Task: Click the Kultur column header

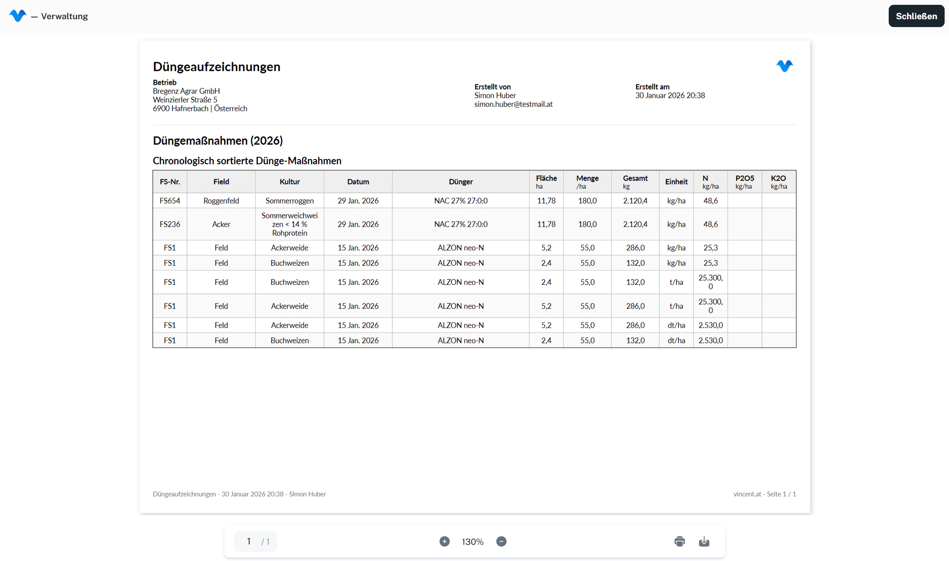Action: (289, 182)
